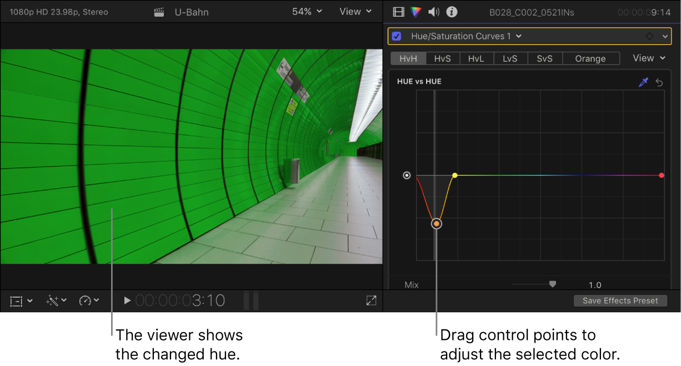Open the viewer zoom 54% dropdown
Screen dimensions: 681x366
pos(306,11)
